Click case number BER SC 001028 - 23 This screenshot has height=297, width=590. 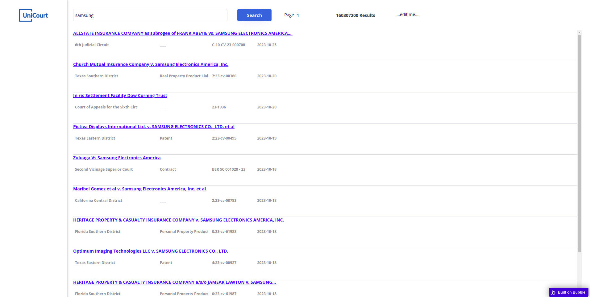pyautogui.click(x=229, y=169)
